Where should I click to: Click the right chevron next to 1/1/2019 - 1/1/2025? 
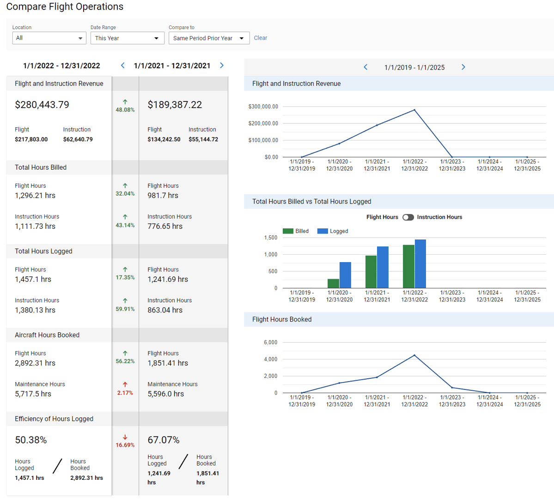click(463, 67)
